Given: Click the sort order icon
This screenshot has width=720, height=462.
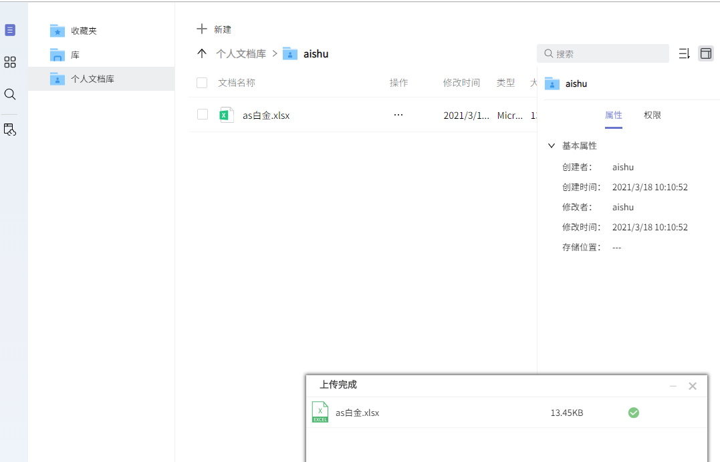Looking at the screenshot, I should pos(684,53).
